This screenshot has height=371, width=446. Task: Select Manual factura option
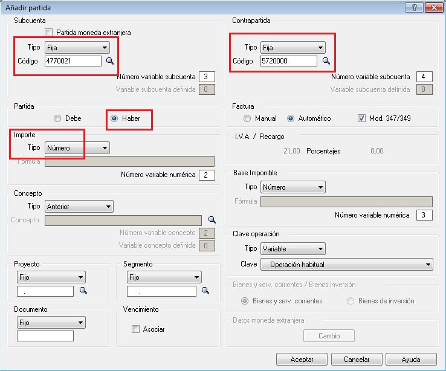click(x=247, y=118)
